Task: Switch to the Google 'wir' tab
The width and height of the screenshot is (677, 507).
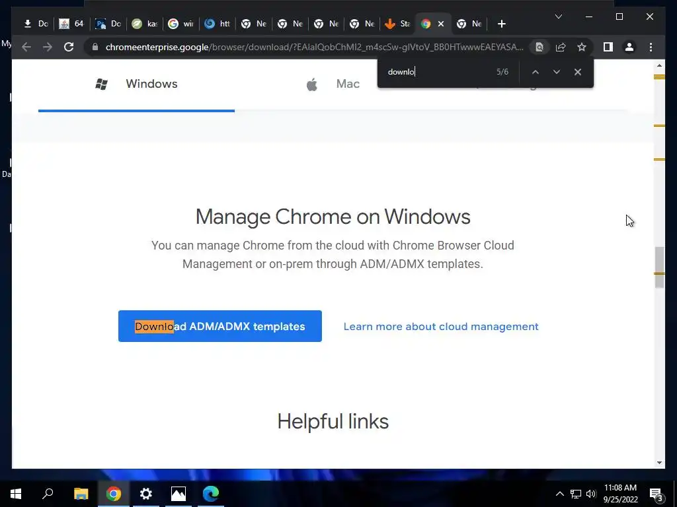Action: pyautogui.click(x=181, y=24)
